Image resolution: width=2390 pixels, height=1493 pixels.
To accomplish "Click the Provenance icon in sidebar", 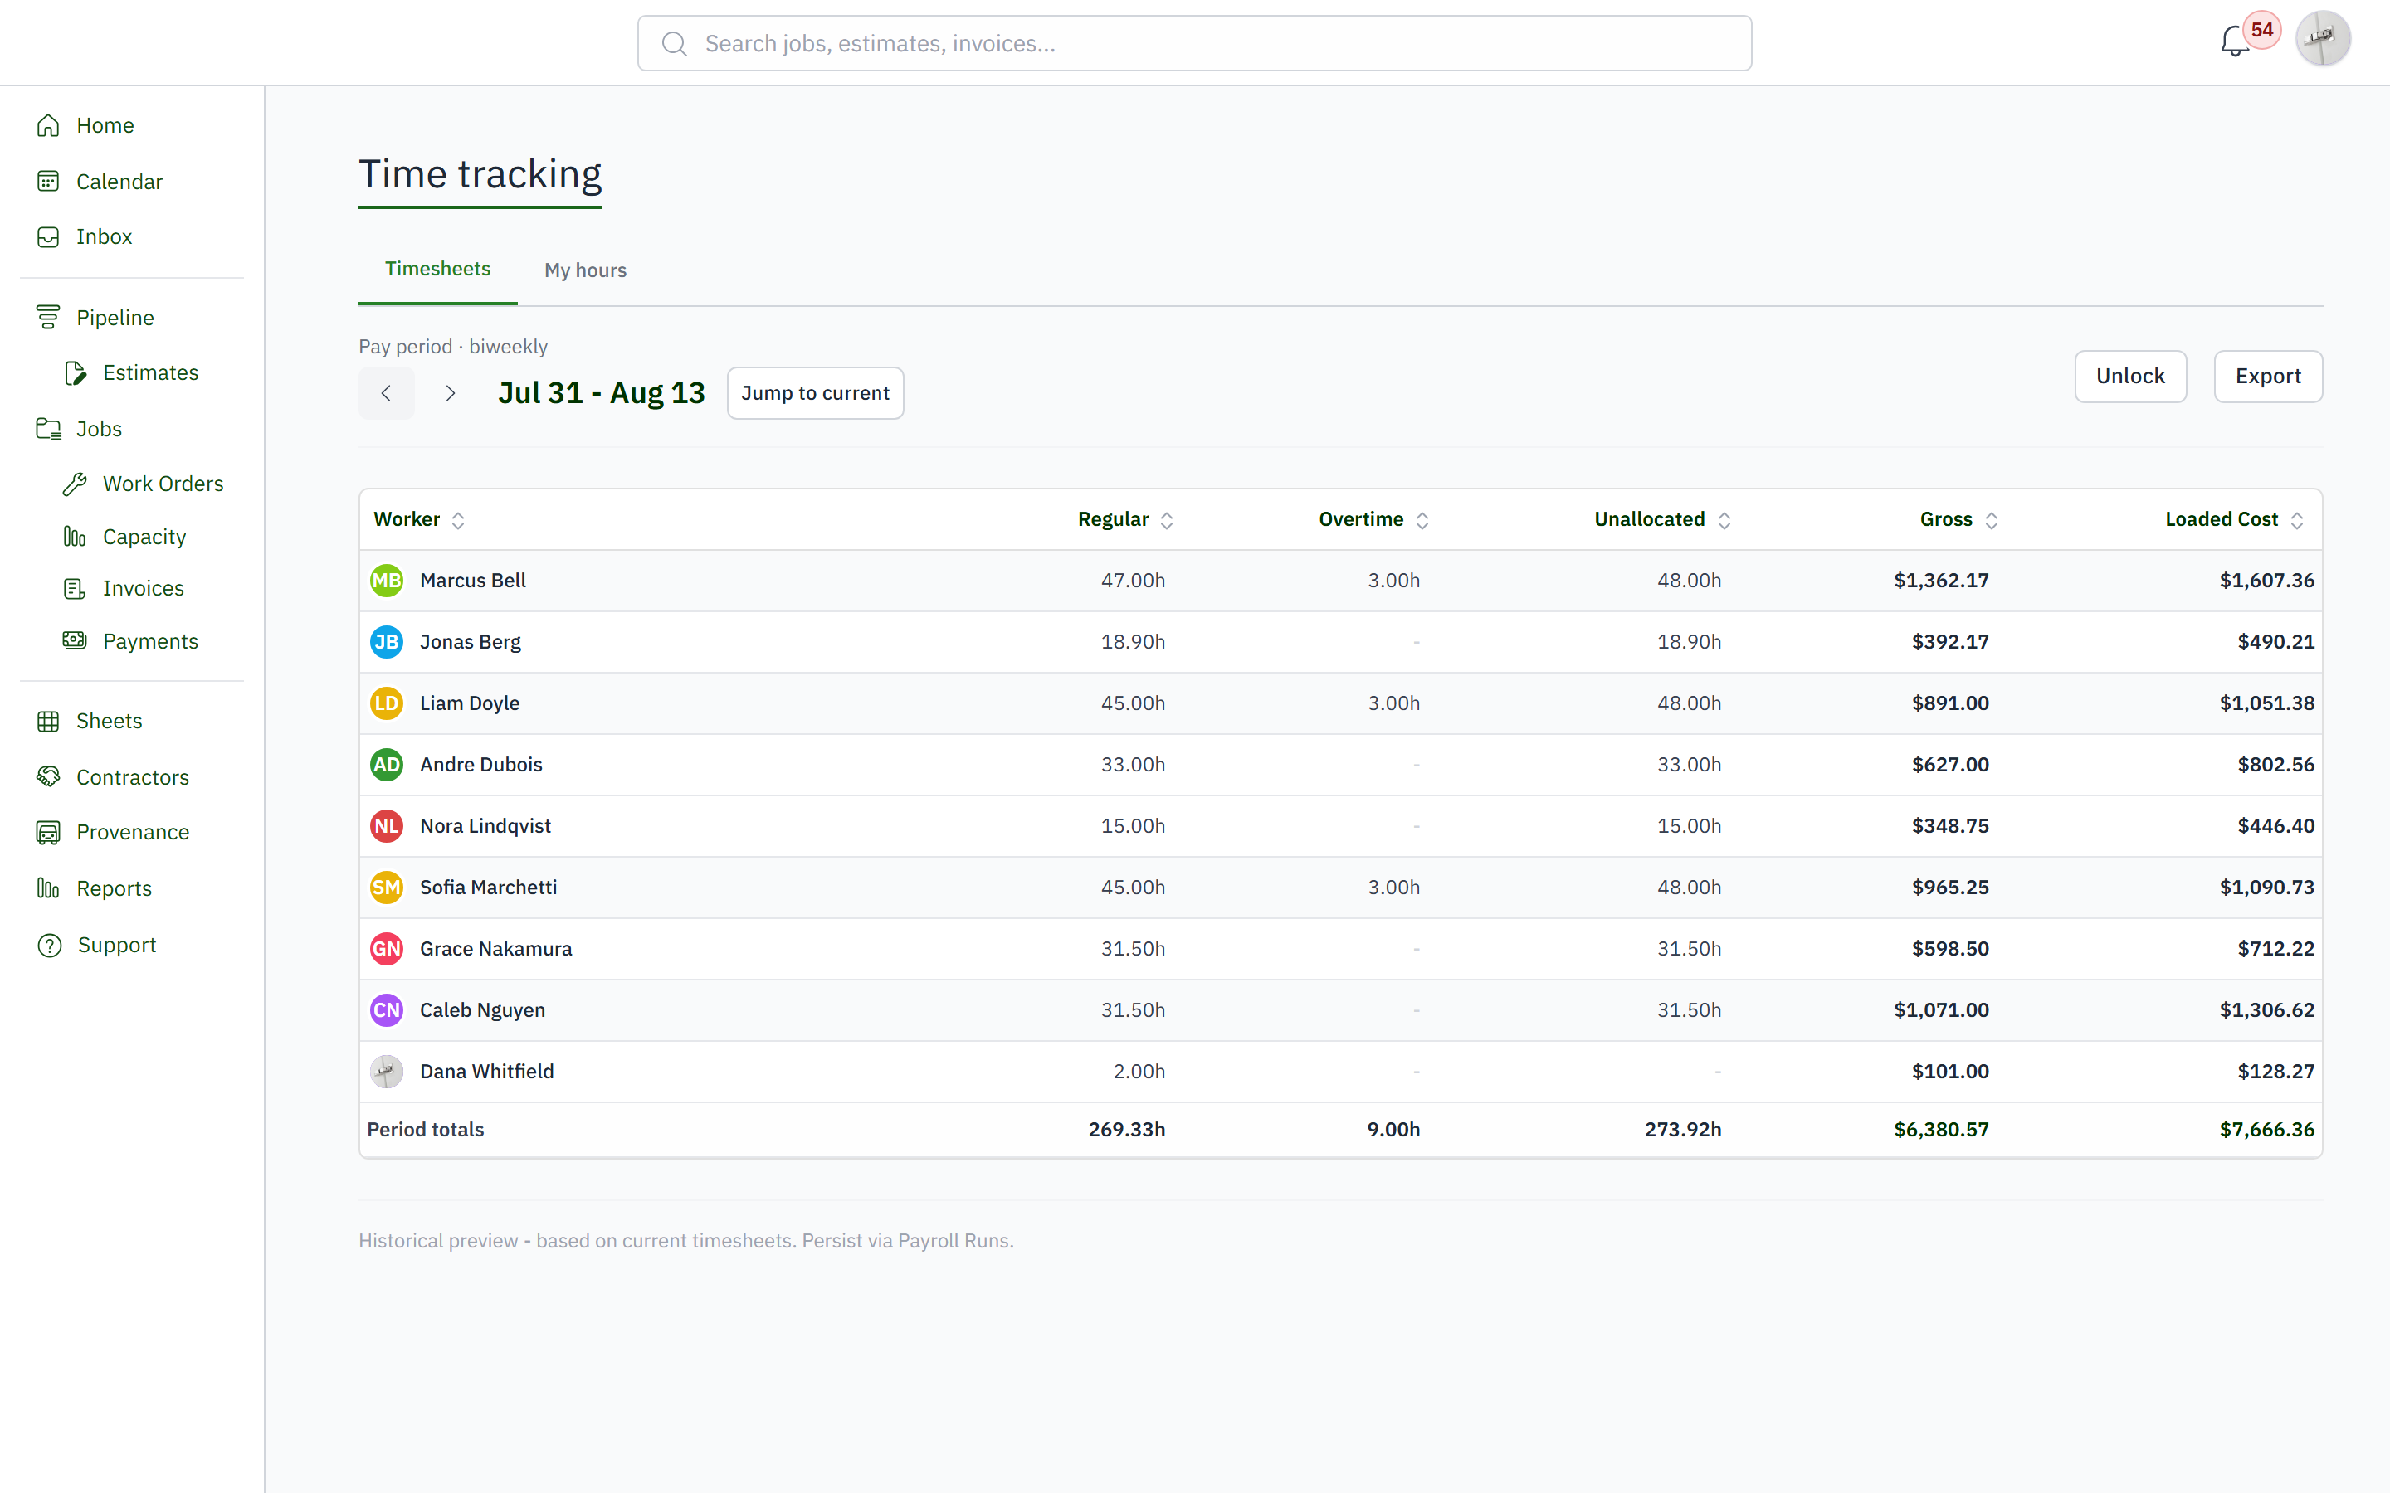I will pos(48,833).
